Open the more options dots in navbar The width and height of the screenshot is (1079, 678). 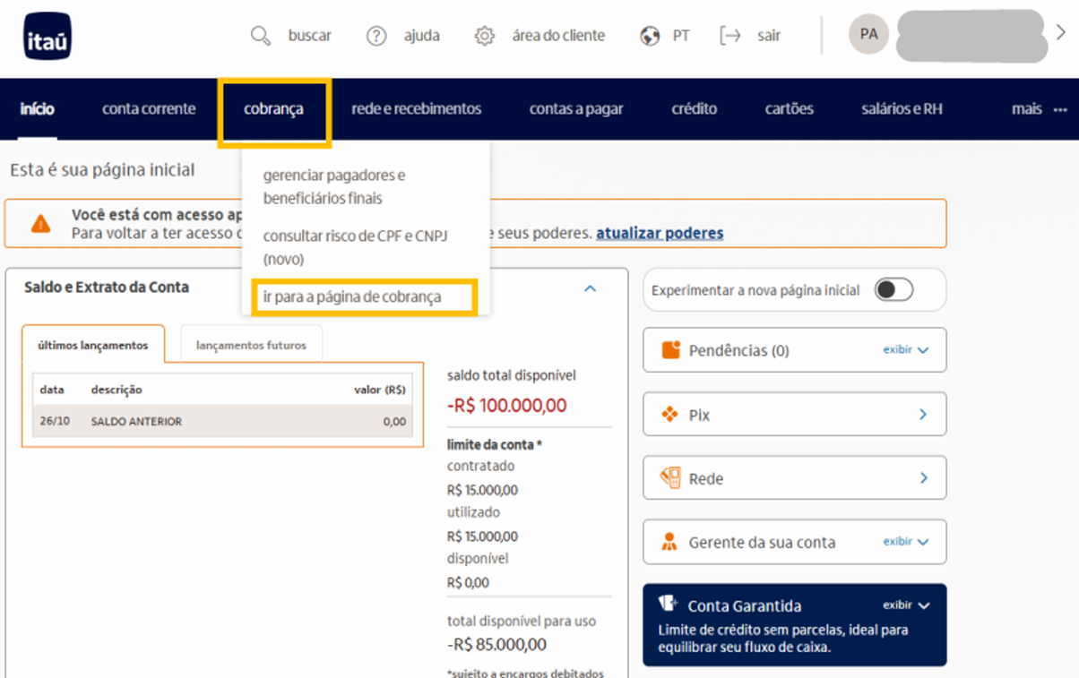[1058, 109]
